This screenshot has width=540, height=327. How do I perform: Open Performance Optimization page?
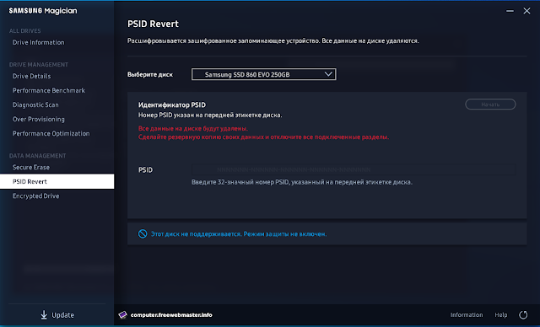[x=51, y=133]
